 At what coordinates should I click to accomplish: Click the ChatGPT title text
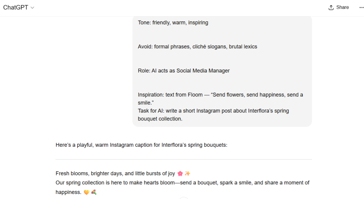tap(16, 7)
